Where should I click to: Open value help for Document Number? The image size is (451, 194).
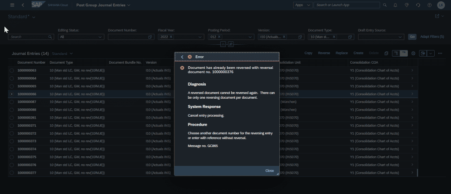(x=150, y=37)
